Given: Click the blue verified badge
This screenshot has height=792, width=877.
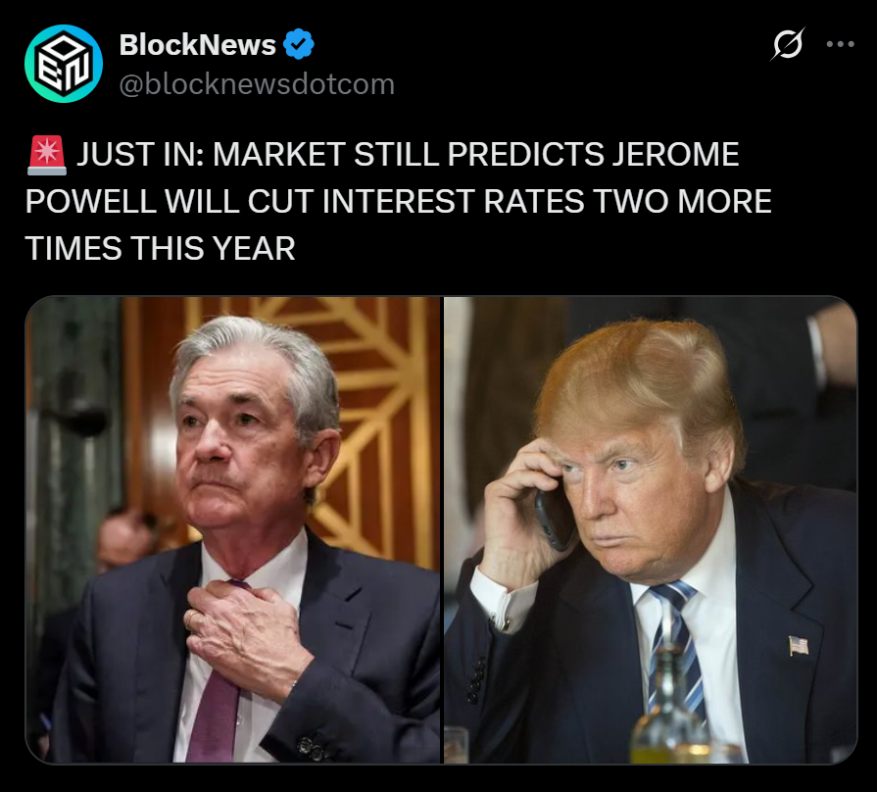Looking at the screenshot, I should (x=299, y=44).
